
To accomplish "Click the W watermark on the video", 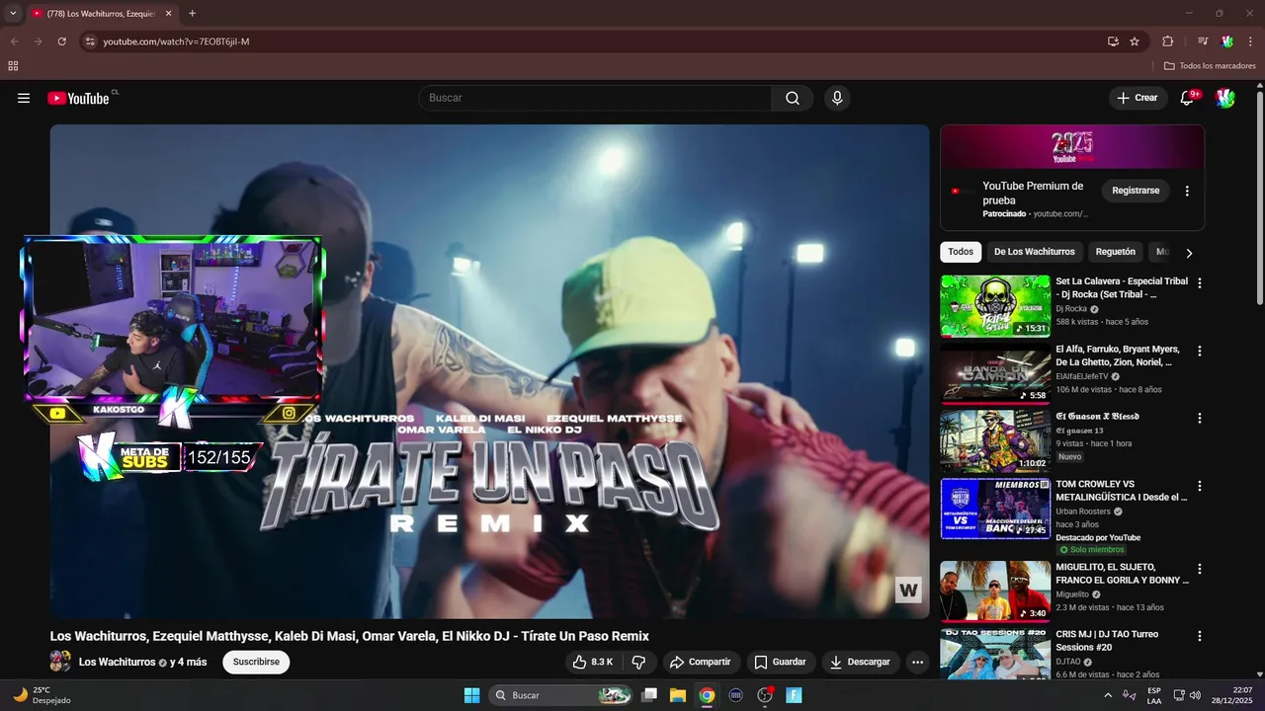I will 908,590.
